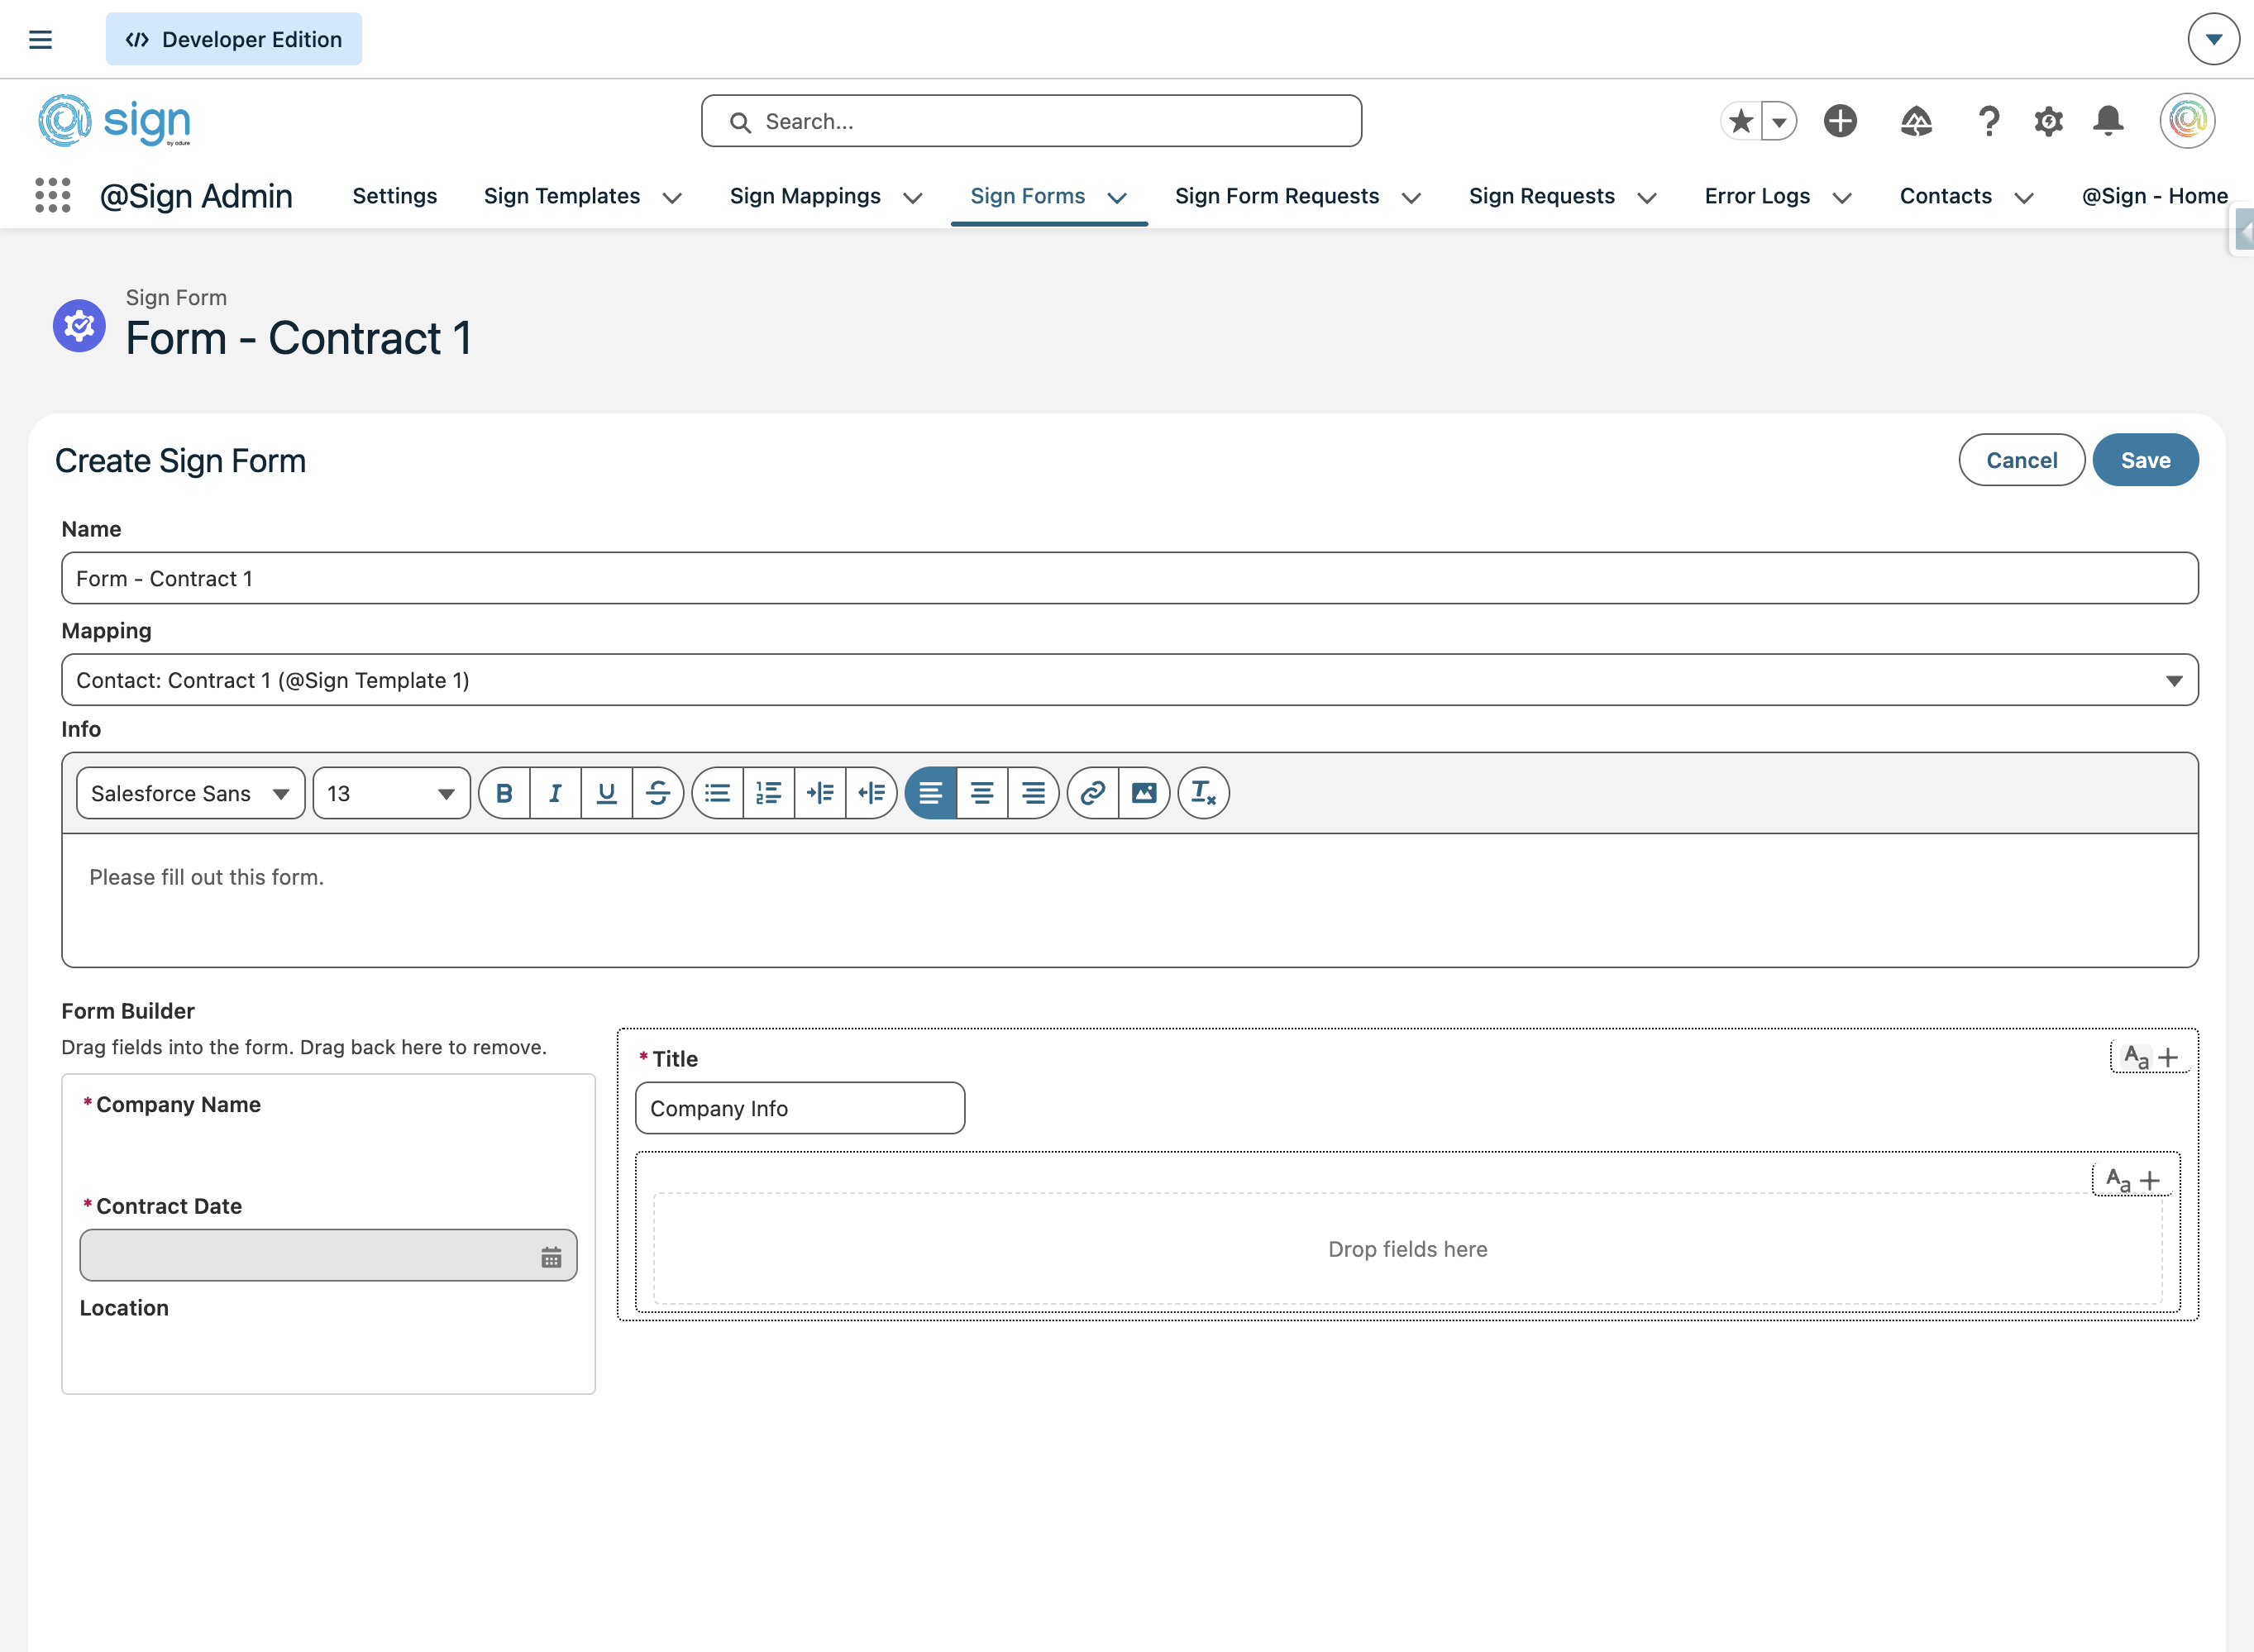Apply strikethrough formatting

click(x=658, y=793)
